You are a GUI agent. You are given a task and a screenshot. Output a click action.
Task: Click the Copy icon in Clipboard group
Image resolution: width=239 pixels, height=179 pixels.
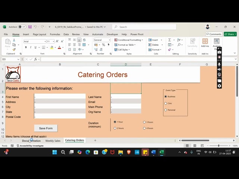[x=14, y=45]
